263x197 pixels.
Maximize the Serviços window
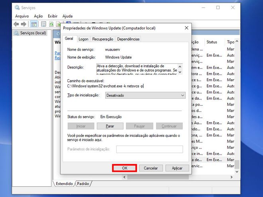[218, 8]
